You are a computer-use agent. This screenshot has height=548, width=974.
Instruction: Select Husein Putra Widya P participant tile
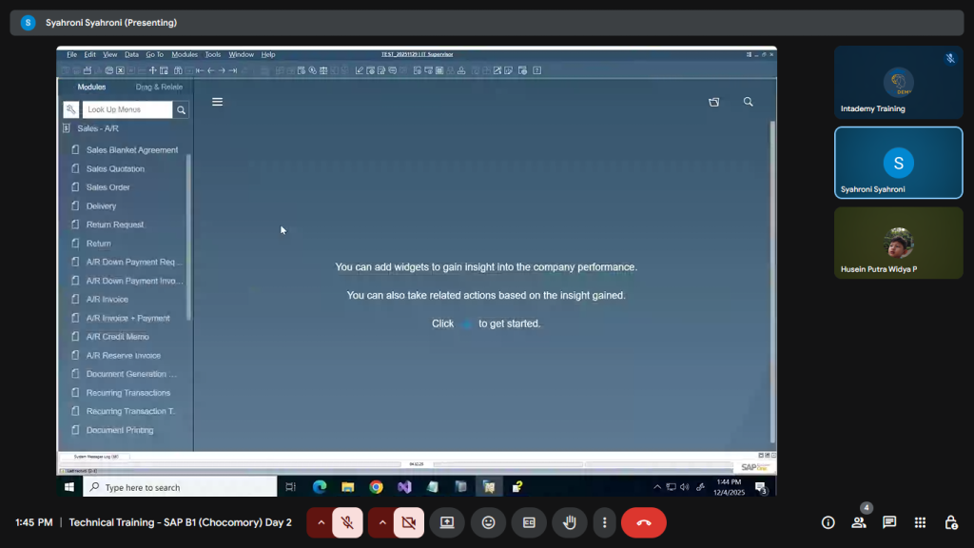click(x=898, y=243)
